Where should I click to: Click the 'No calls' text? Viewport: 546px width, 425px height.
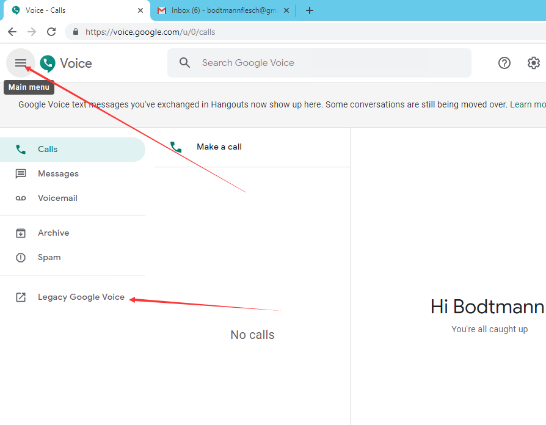252,335
